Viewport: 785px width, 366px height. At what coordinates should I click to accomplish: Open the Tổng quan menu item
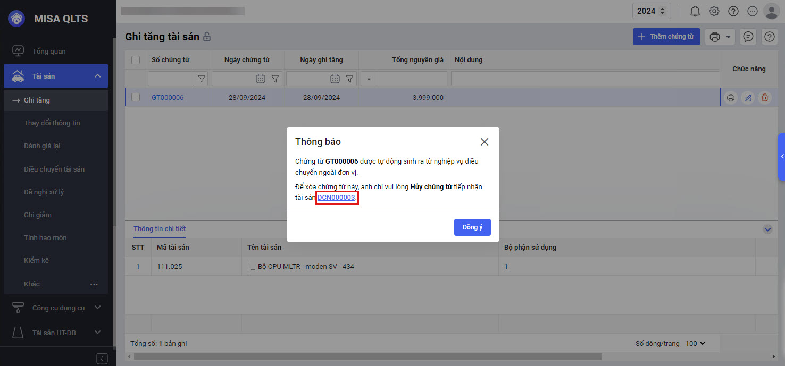click(49, 51)
